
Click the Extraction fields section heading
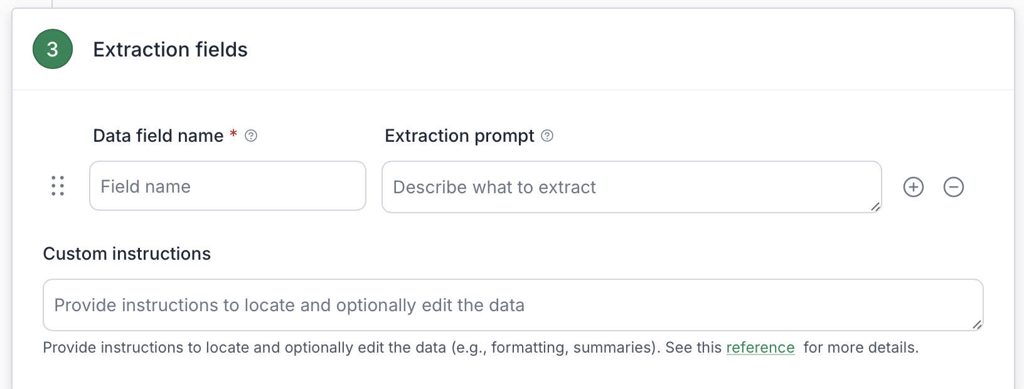(171, 50)
